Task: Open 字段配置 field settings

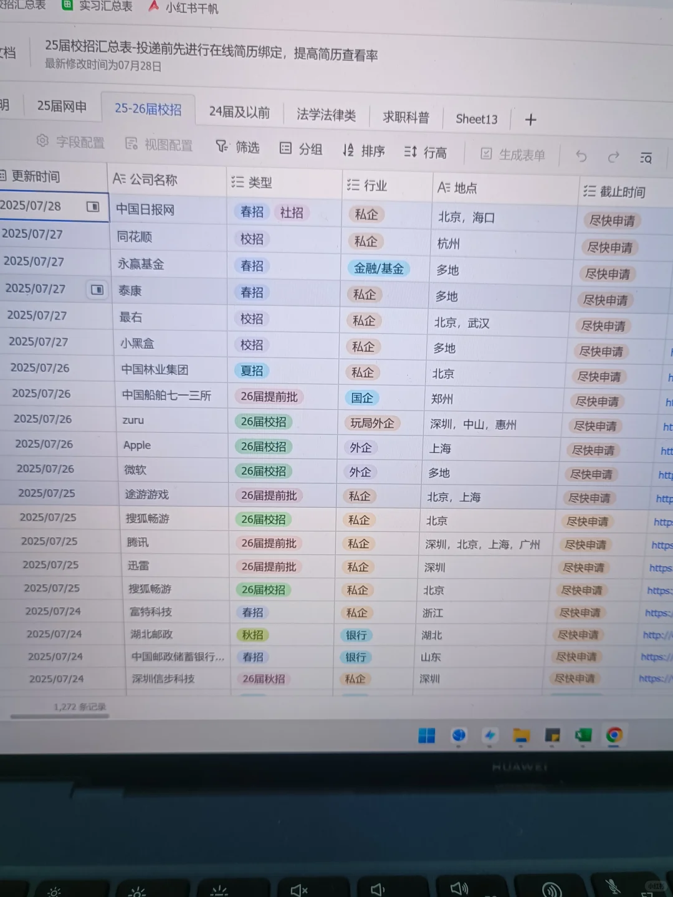Action: tap(70, 143)
